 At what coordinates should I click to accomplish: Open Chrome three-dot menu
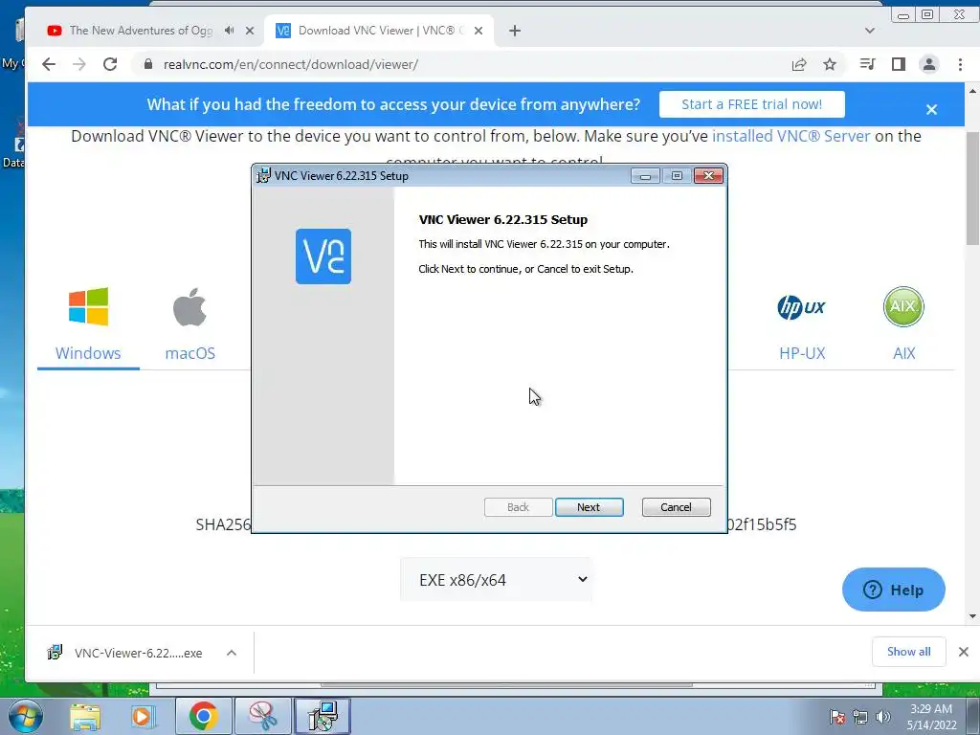click(960, 64)
